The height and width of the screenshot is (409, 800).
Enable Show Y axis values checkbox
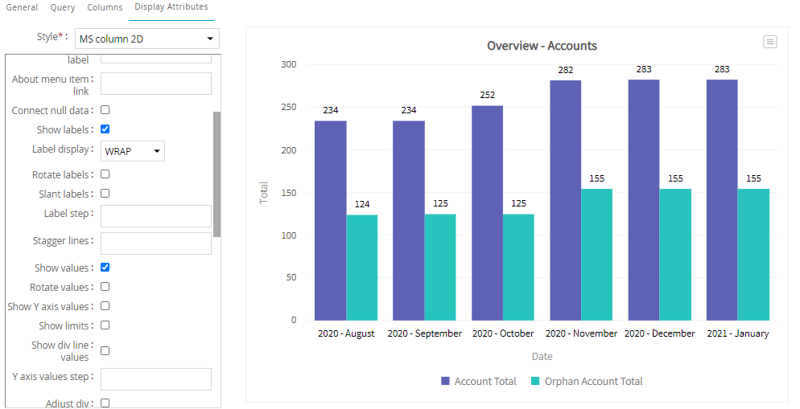(x=105, y=306)
